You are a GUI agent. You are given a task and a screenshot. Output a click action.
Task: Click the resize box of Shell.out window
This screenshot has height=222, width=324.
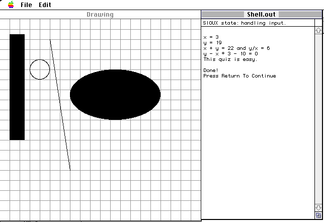pyautogui.click(x=318, y=215)
